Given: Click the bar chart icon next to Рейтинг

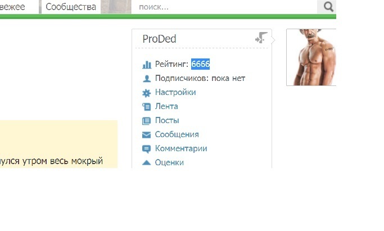Looking at the screenshot, I should pos(146,65).
